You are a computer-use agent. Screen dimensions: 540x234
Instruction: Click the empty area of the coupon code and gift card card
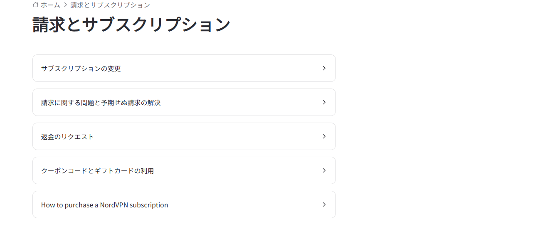237,170
